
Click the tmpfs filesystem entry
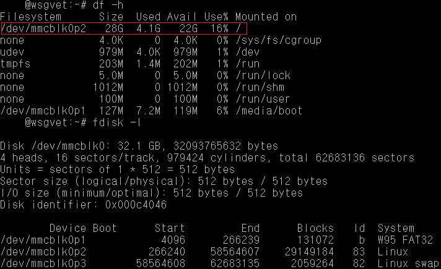point(15,64)
